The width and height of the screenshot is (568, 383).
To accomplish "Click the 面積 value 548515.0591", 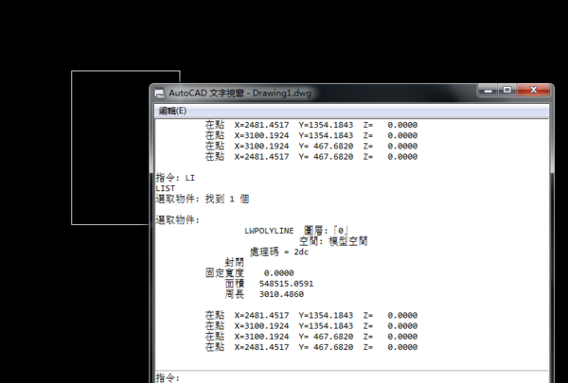I will [x=286, y=284].
